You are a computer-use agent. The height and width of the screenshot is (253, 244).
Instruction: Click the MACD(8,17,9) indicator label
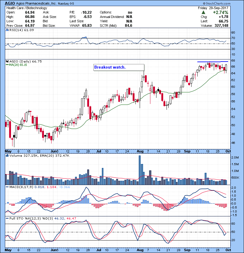21,187
